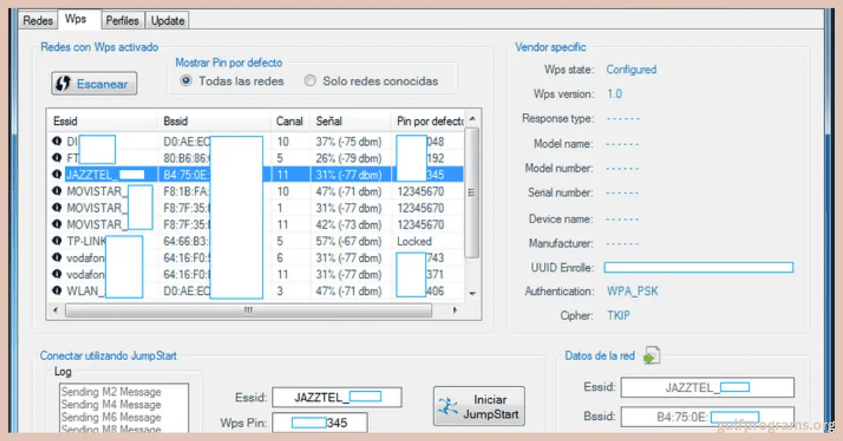The width and height of the screenshot is (843, 441).
Task: Start JumpStart with Iniciar JumpStart button
Action: click(x=479, y=407)
